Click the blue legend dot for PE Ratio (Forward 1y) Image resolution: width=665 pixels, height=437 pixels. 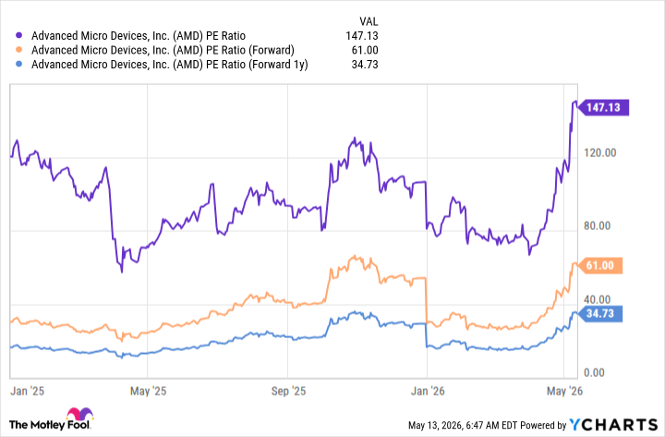18,65
